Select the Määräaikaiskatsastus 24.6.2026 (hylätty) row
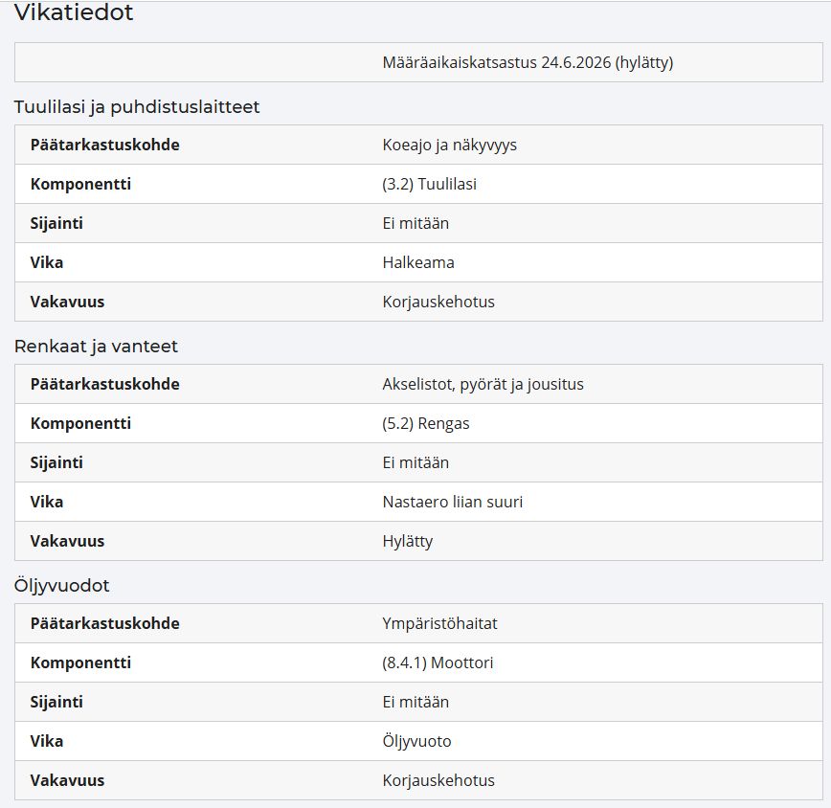This screenshot has height=808, width=831. 418,62
